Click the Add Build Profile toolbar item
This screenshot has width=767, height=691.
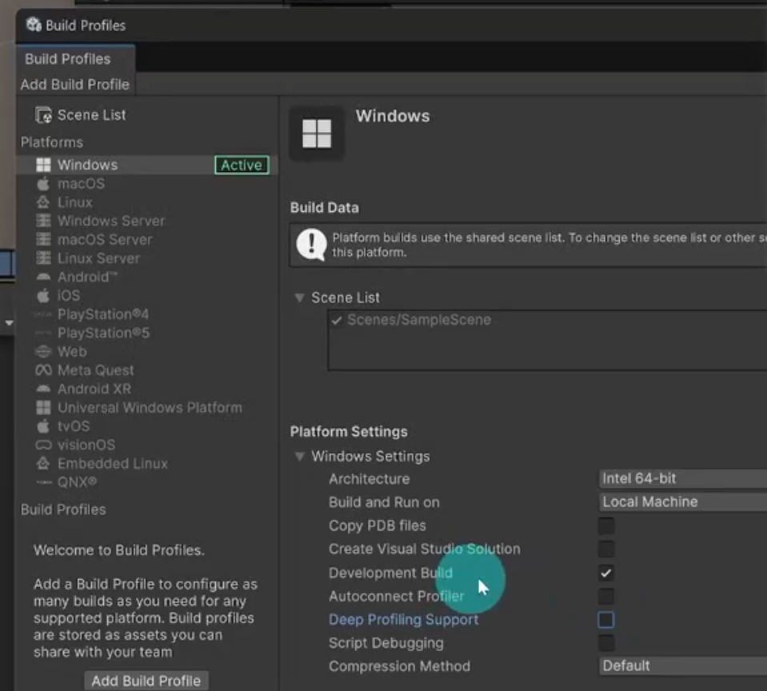coord(74,84)
